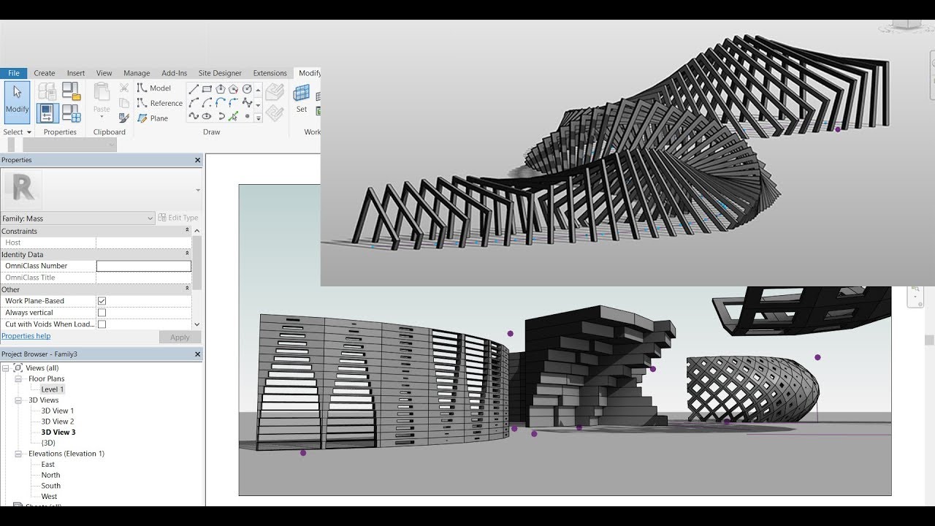Click the Apply button
935x526 pixels.
pos(180,338)
